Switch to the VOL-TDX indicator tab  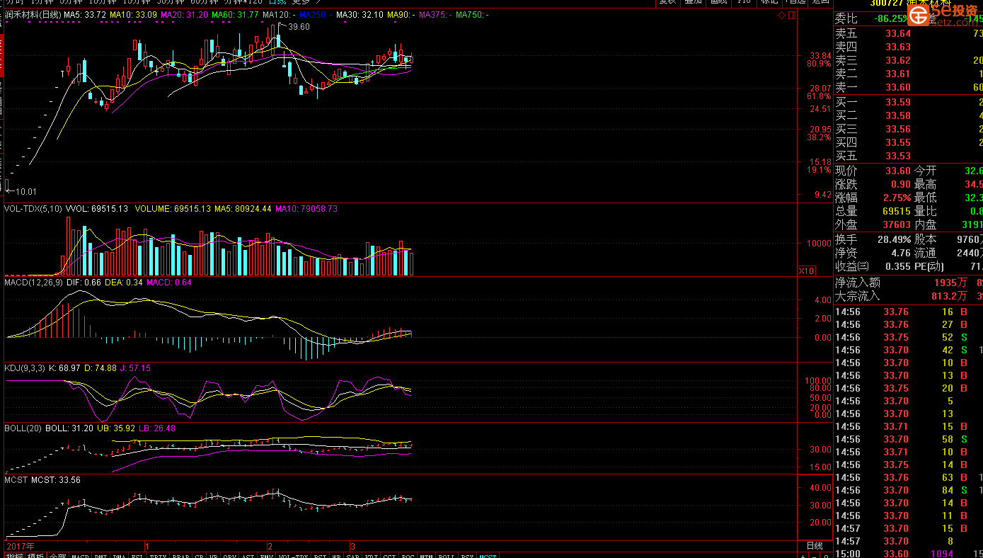pyautogui.click(x=294, y=557)
